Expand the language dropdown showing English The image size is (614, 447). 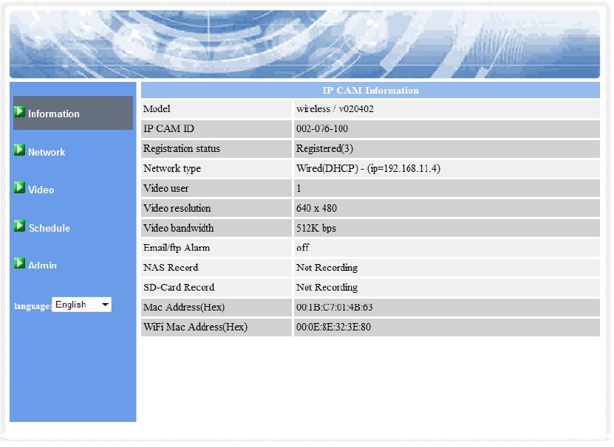pos(81,305)
